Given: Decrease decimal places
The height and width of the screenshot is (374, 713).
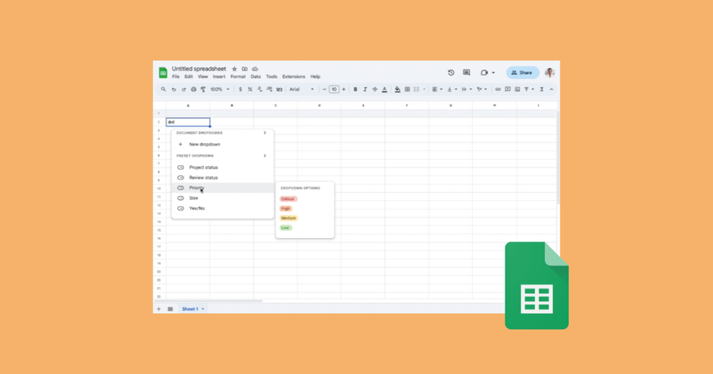Looking at the screenshot, I should pos(260,89).
